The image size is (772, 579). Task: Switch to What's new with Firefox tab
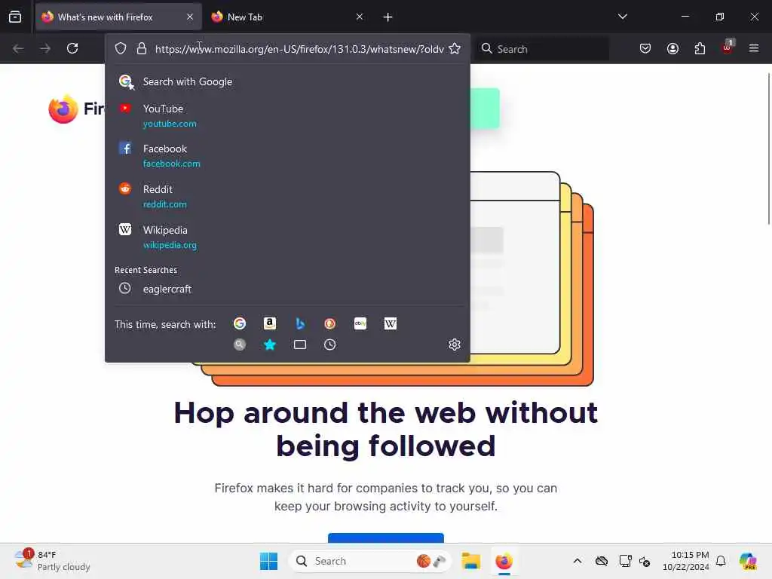click(x=118, y=17)
